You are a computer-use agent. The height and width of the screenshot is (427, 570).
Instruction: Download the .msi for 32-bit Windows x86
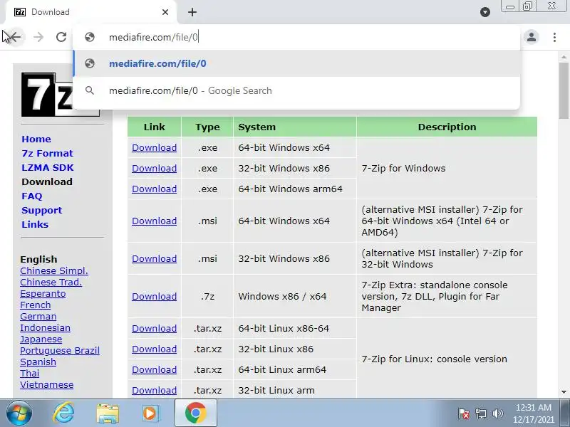pyautogui.click(x=154, y=259)
